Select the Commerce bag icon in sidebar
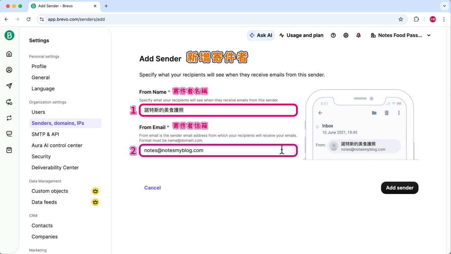The height and width of the screenshot is (254, 451). pyautogui.click(x=9, y=150)
